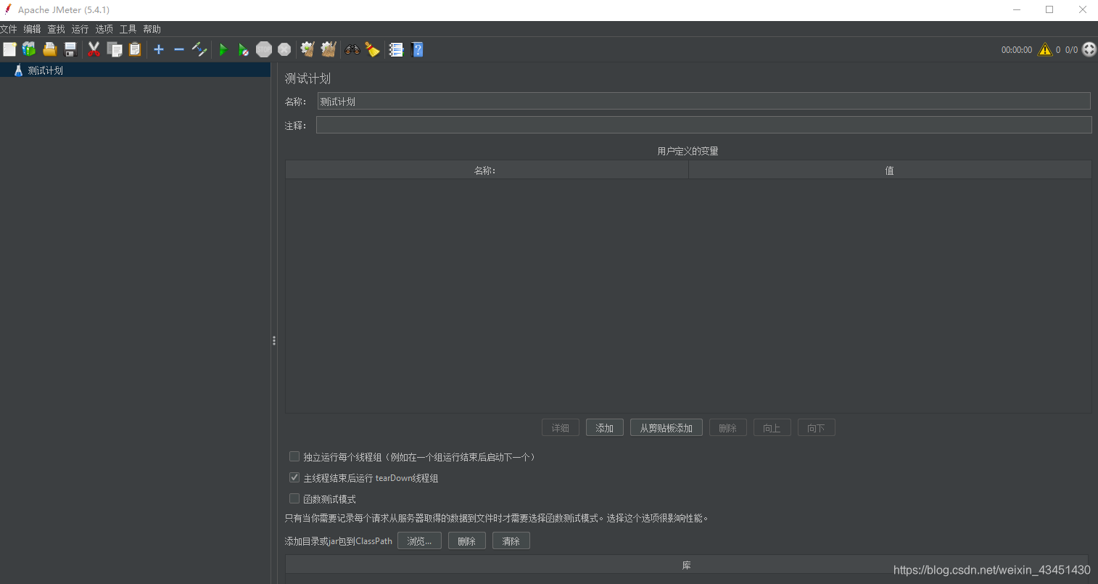The height and width of the screenshot is (584, 1098).
Task: Open the 帮助 menu
Action: coord(152,29)
